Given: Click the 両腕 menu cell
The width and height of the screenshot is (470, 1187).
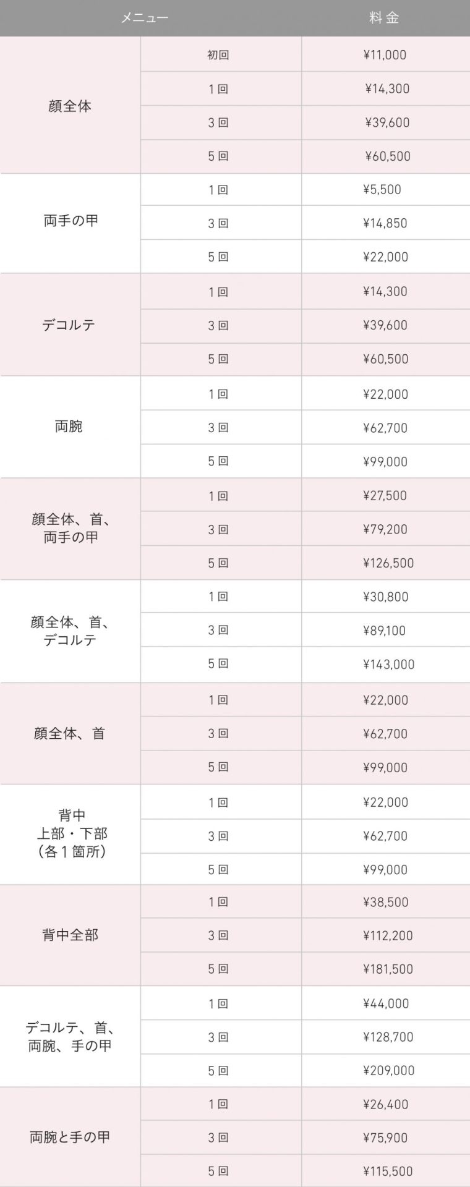Looking at the screenshot, I should click(x=70, y=427).
